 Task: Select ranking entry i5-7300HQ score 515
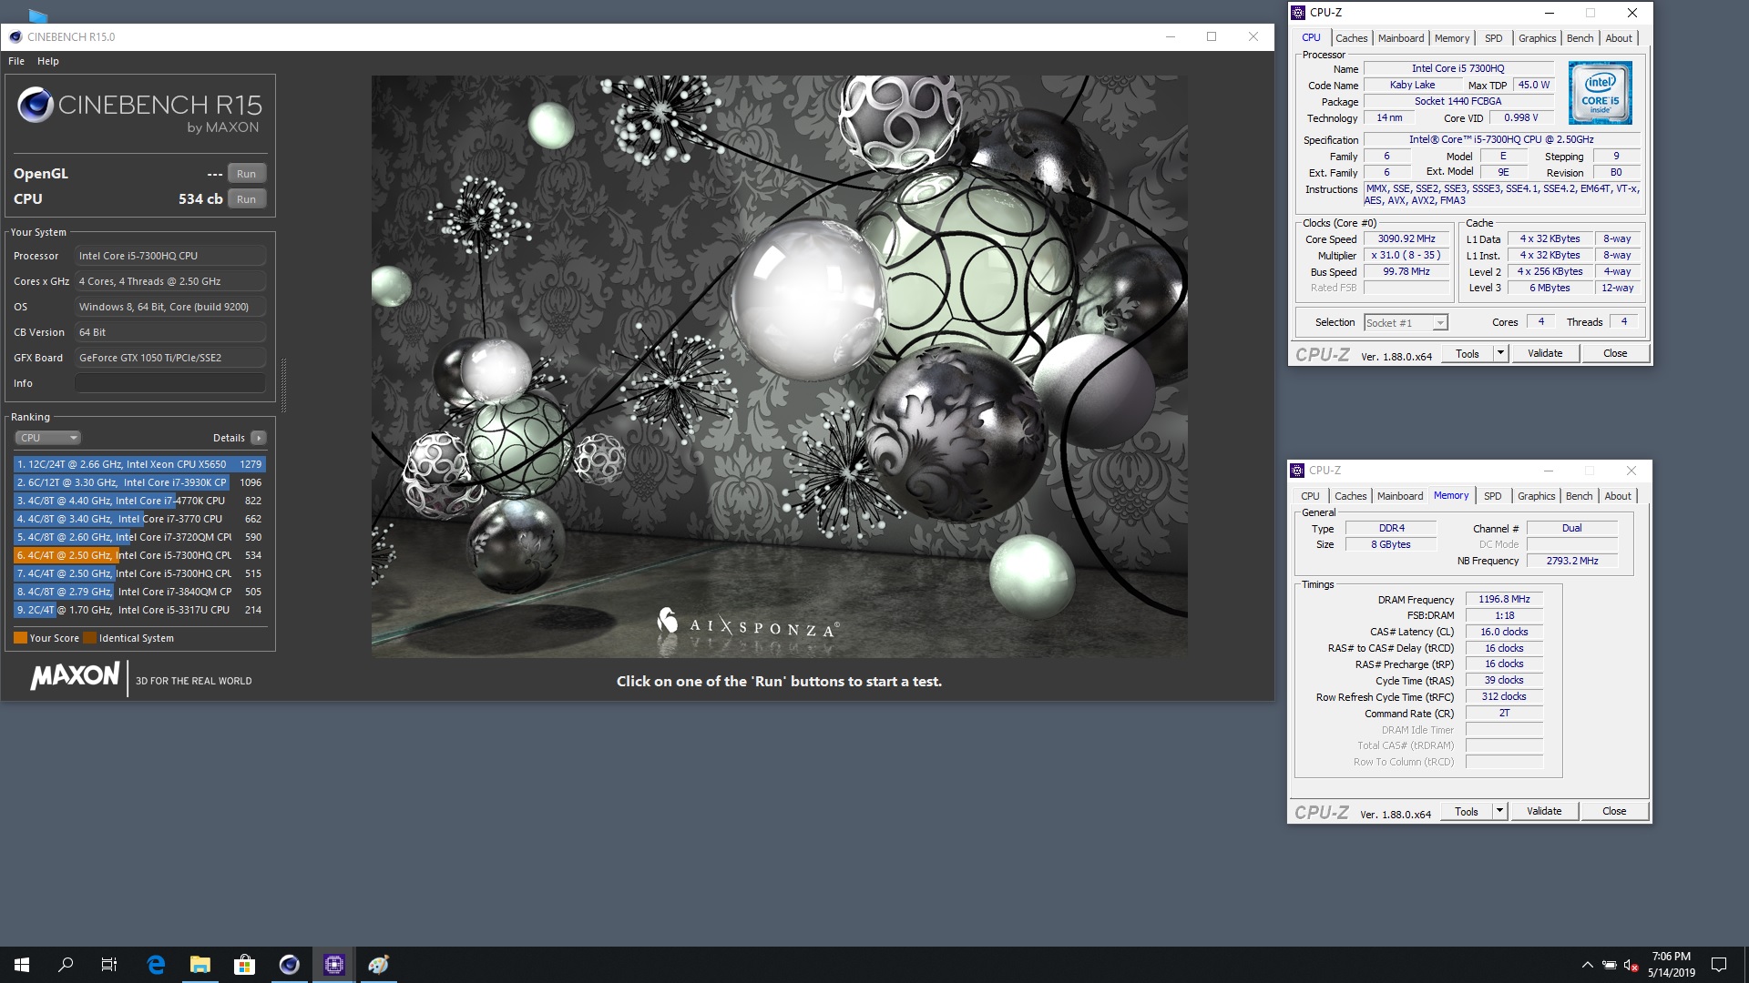(x=139, y=573)
